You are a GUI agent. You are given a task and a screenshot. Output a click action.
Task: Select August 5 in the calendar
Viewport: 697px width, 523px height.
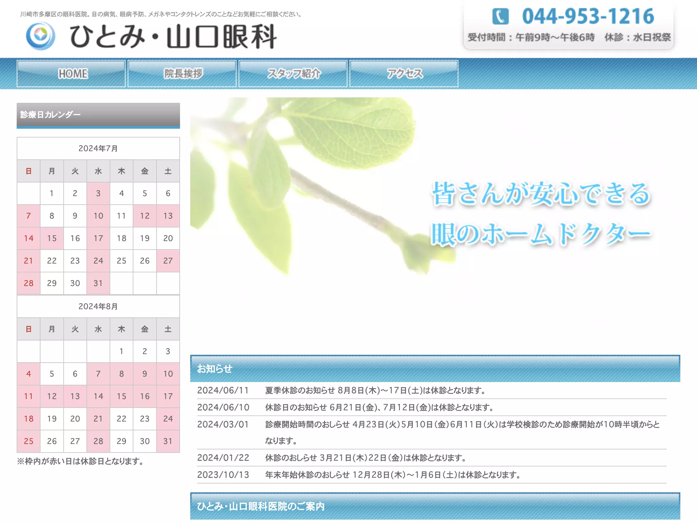pos(52,374)
